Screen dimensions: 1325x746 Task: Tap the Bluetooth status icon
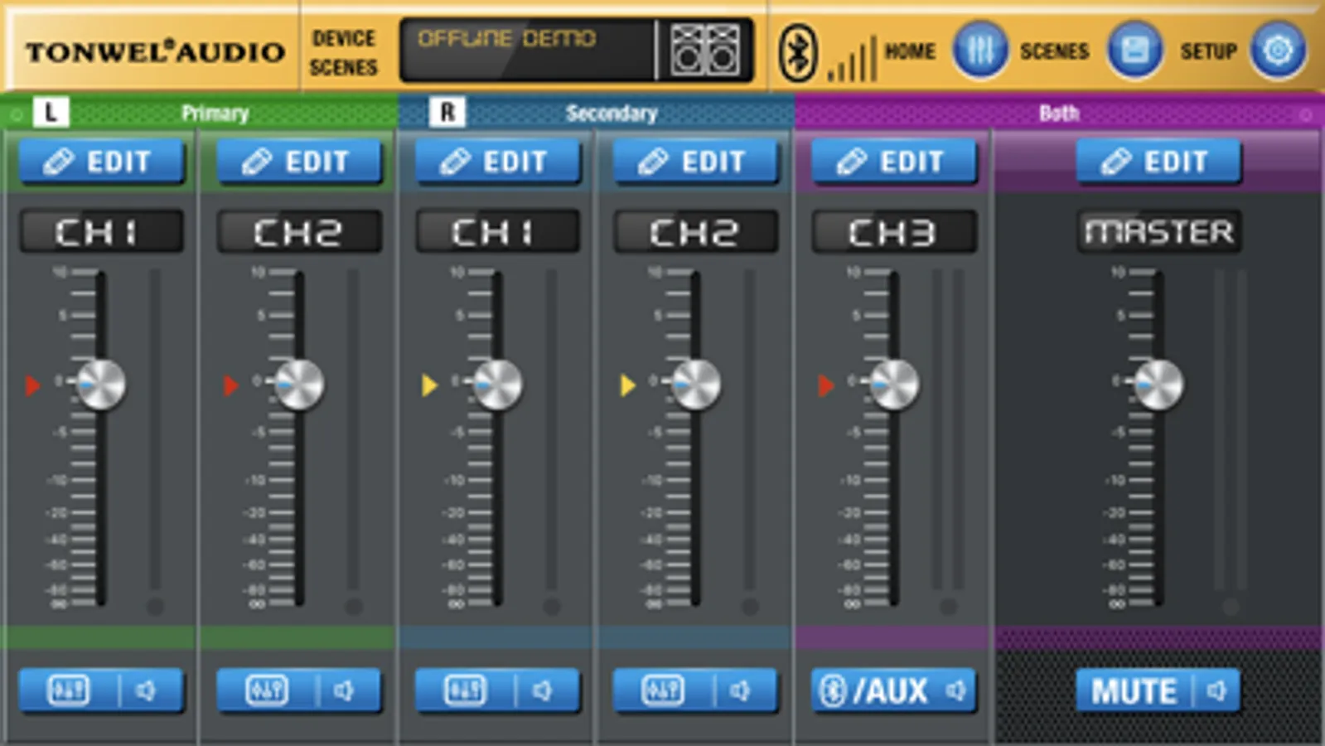(x=797, y=52)
